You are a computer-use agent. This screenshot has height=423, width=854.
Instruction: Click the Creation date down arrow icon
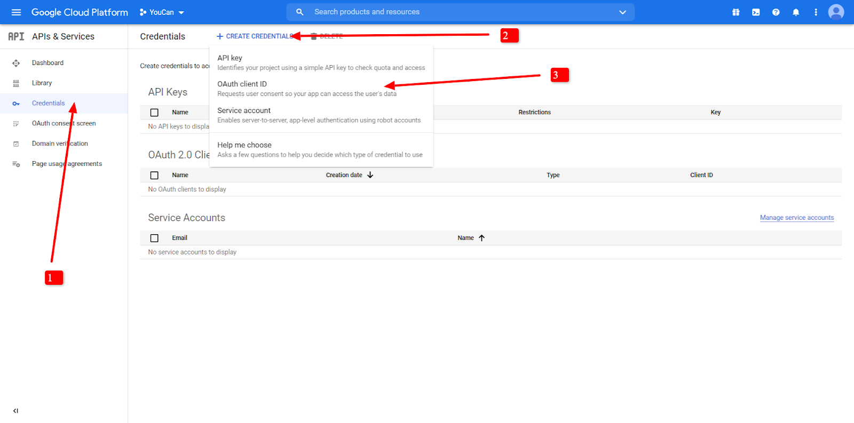tap(370, 175)
